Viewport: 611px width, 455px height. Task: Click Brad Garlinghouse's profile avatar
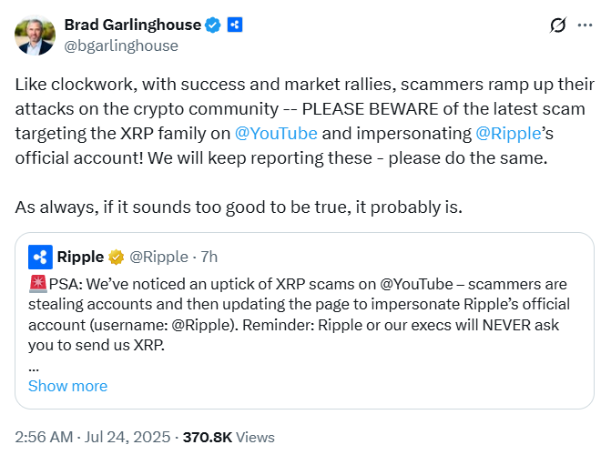click(35, 35)
